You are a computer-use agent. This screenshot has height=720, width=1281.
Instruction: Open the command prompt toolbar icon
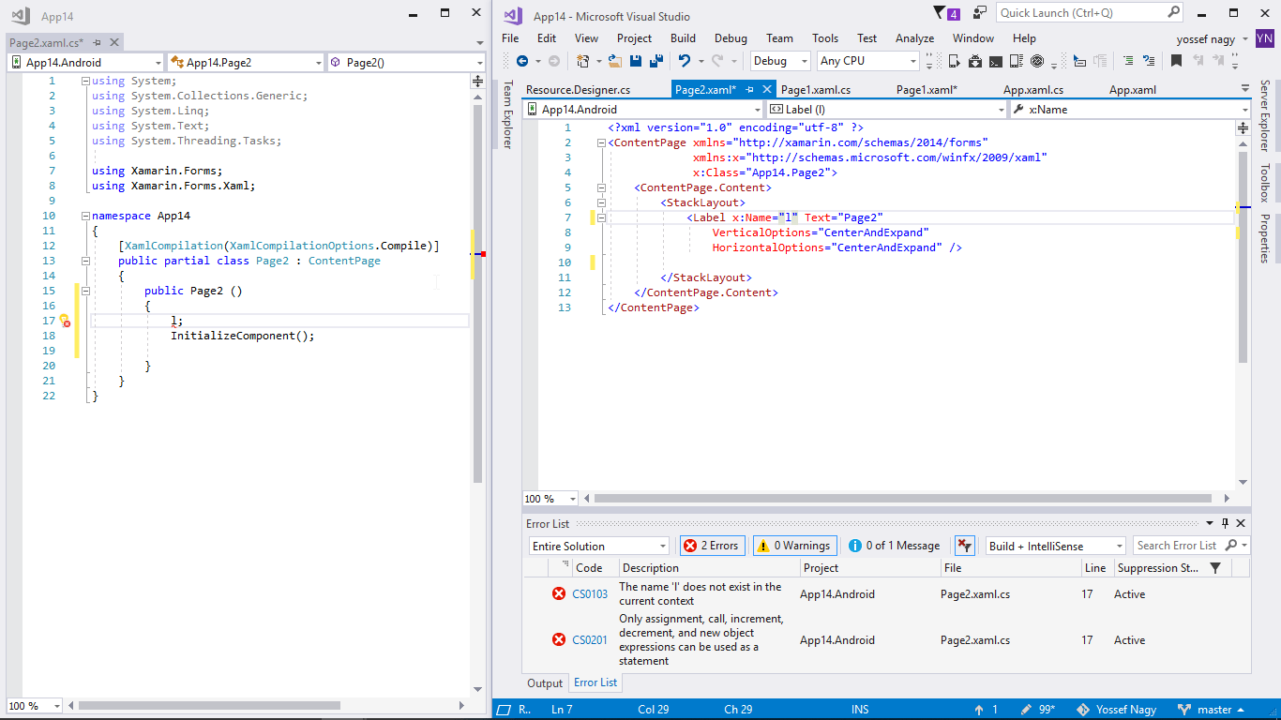tap(996, 61)
